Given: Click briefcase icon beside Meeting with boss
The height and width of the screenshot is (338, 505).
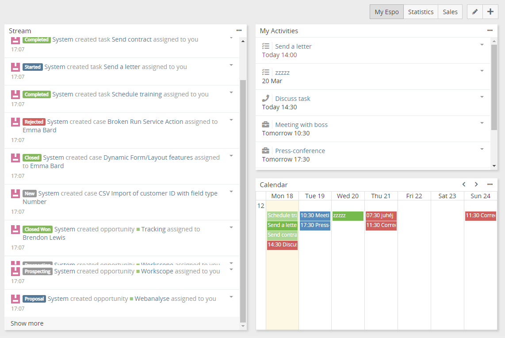Looking at the screenshot, I should point(265,125).
